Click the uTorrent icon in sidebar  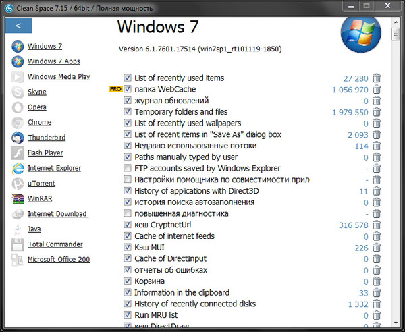click(x=17, y=184)
